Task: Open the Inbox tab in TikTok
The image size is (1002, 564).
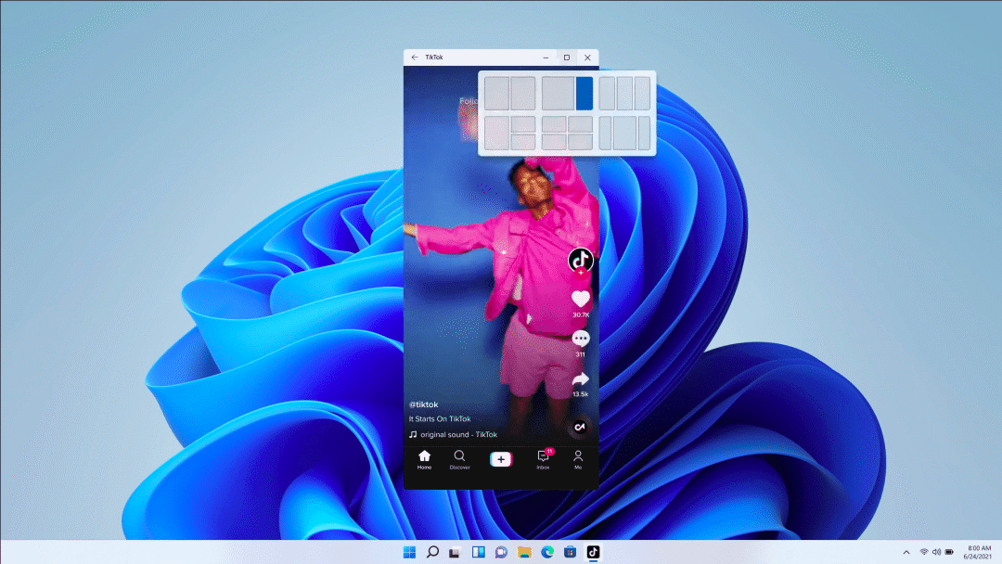Action: (543, 459)
